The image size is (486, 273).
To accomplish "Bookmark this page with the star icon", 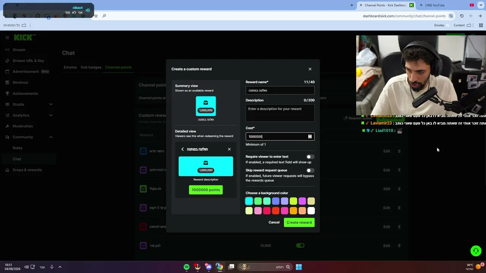I will click(96, 16).
